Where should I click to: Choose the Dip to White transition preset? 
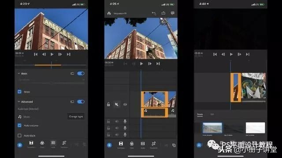256,128
